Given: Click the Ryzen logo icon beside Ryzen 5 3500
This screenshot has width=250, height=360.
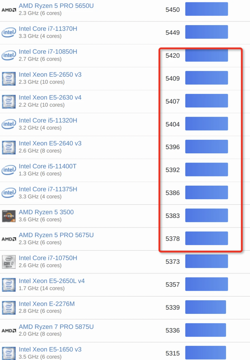Looking at the screenshot, I should (x=9, y=216).
